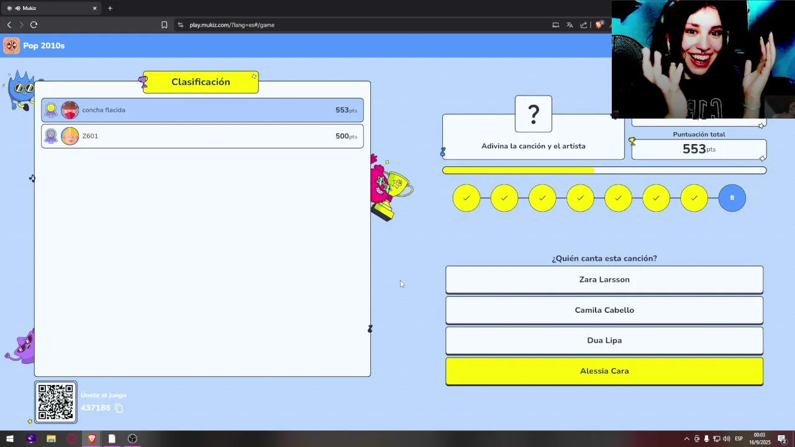795x447 pixels.
Task: Click the share page icon
Action: click(x=584, y=25)
